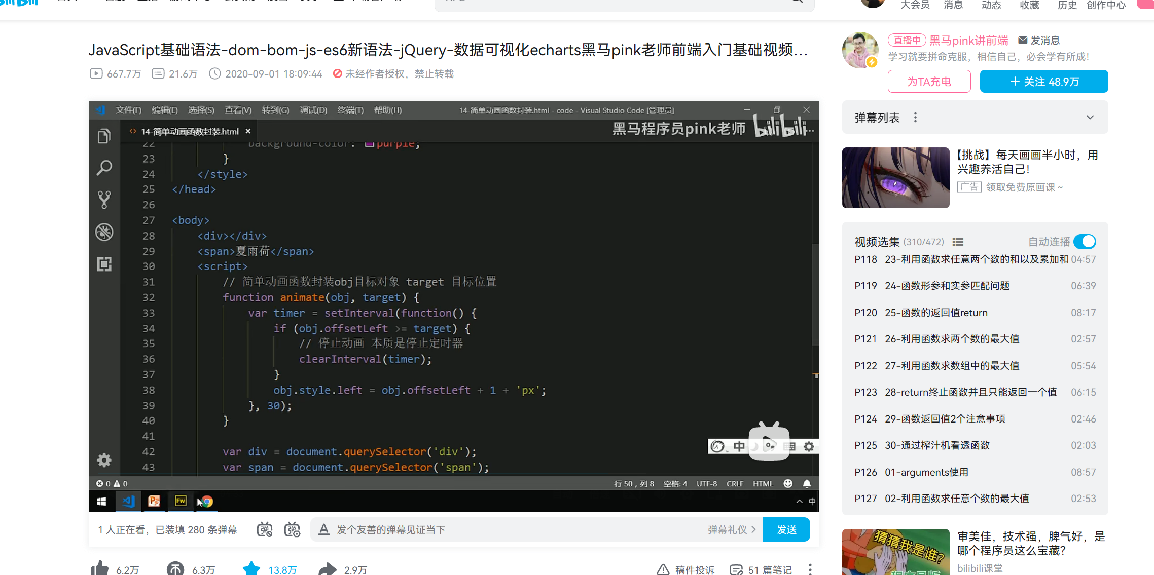The height and width of the screenshot is (575, 1154).
Task: Click the +关注 follow button
Action: click(1043, 82)
